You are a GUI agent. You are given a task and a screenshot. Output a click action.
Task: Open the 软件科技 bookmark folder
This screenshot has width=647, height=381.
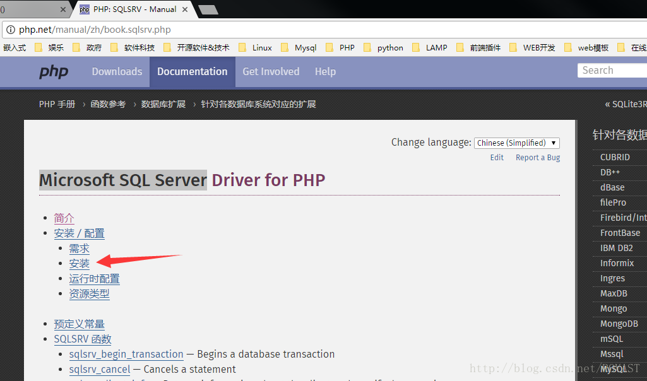[x=133, y=47]
